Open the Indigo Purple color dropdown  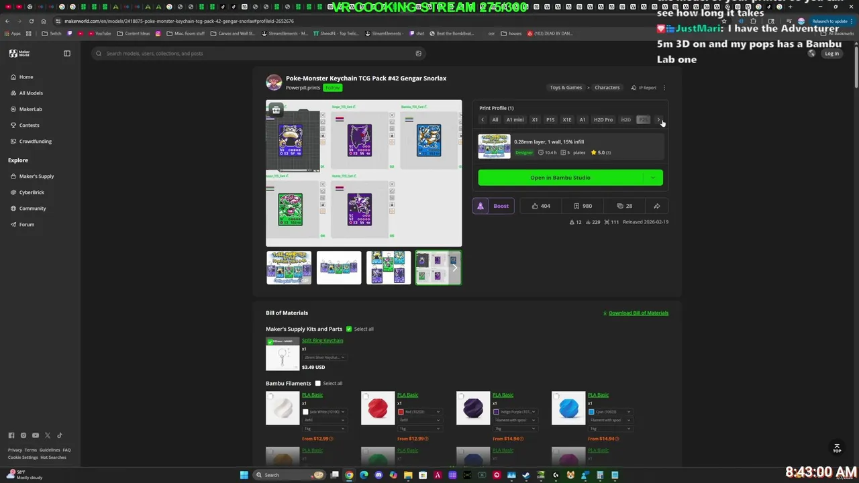(515, 412)
